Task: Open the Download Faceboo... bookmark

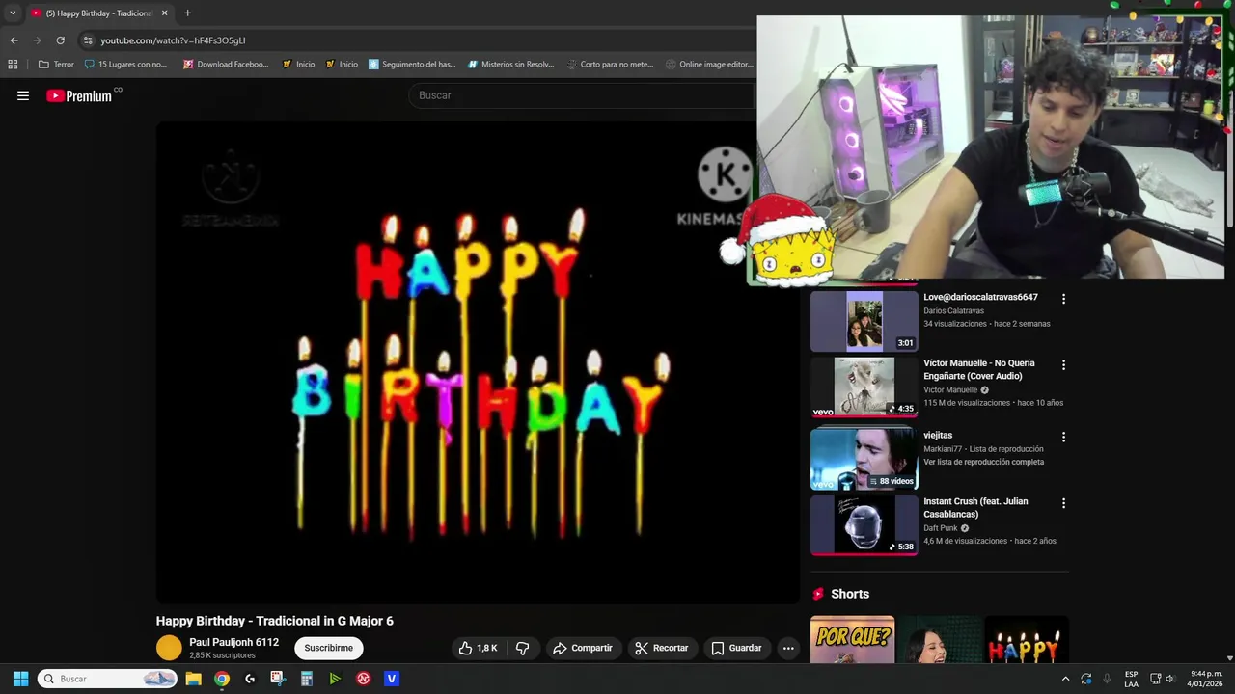Action: 226,65
